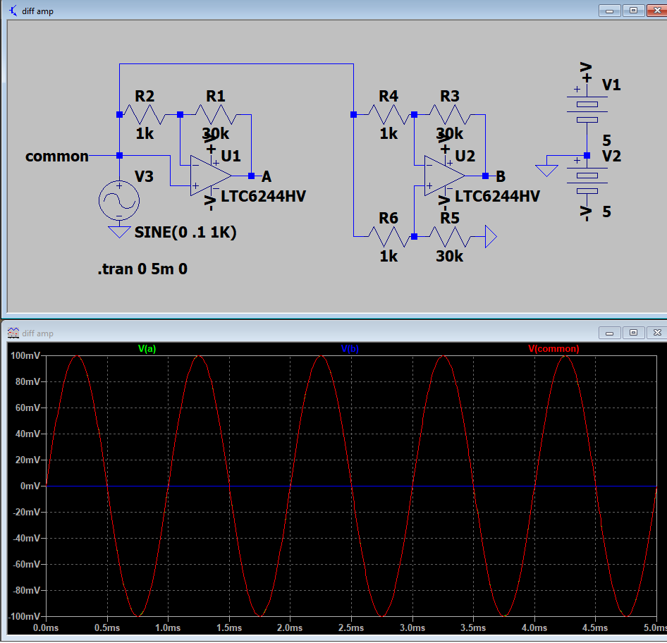667x643 pixels.
Task: Click output net label B
Action: click(x=501, y=176)
